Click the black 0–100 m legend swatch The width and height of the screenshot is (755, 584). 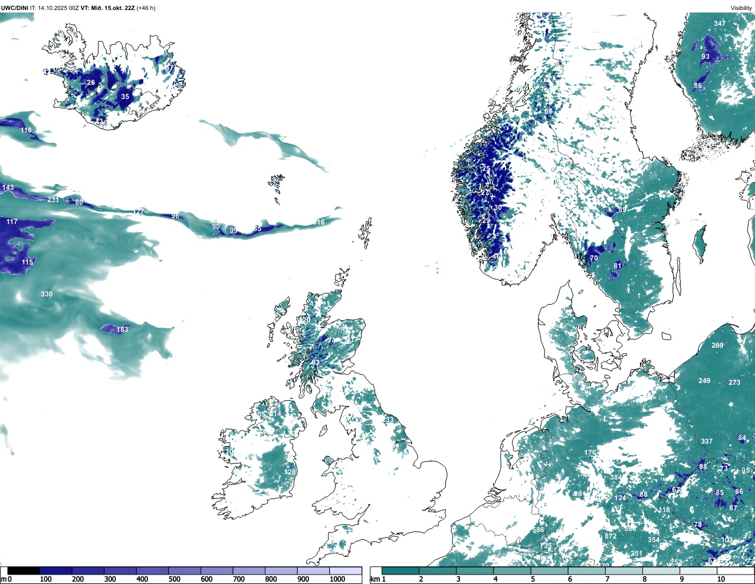[24, 571]
